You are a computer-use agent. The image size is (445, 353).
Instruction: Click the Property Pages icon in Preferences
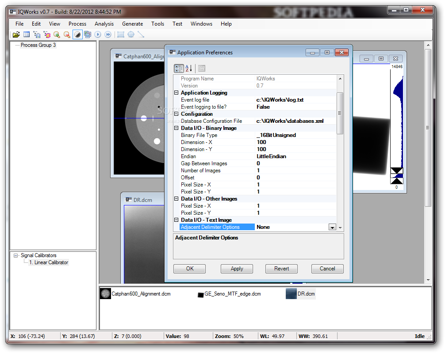pos(202,68)
